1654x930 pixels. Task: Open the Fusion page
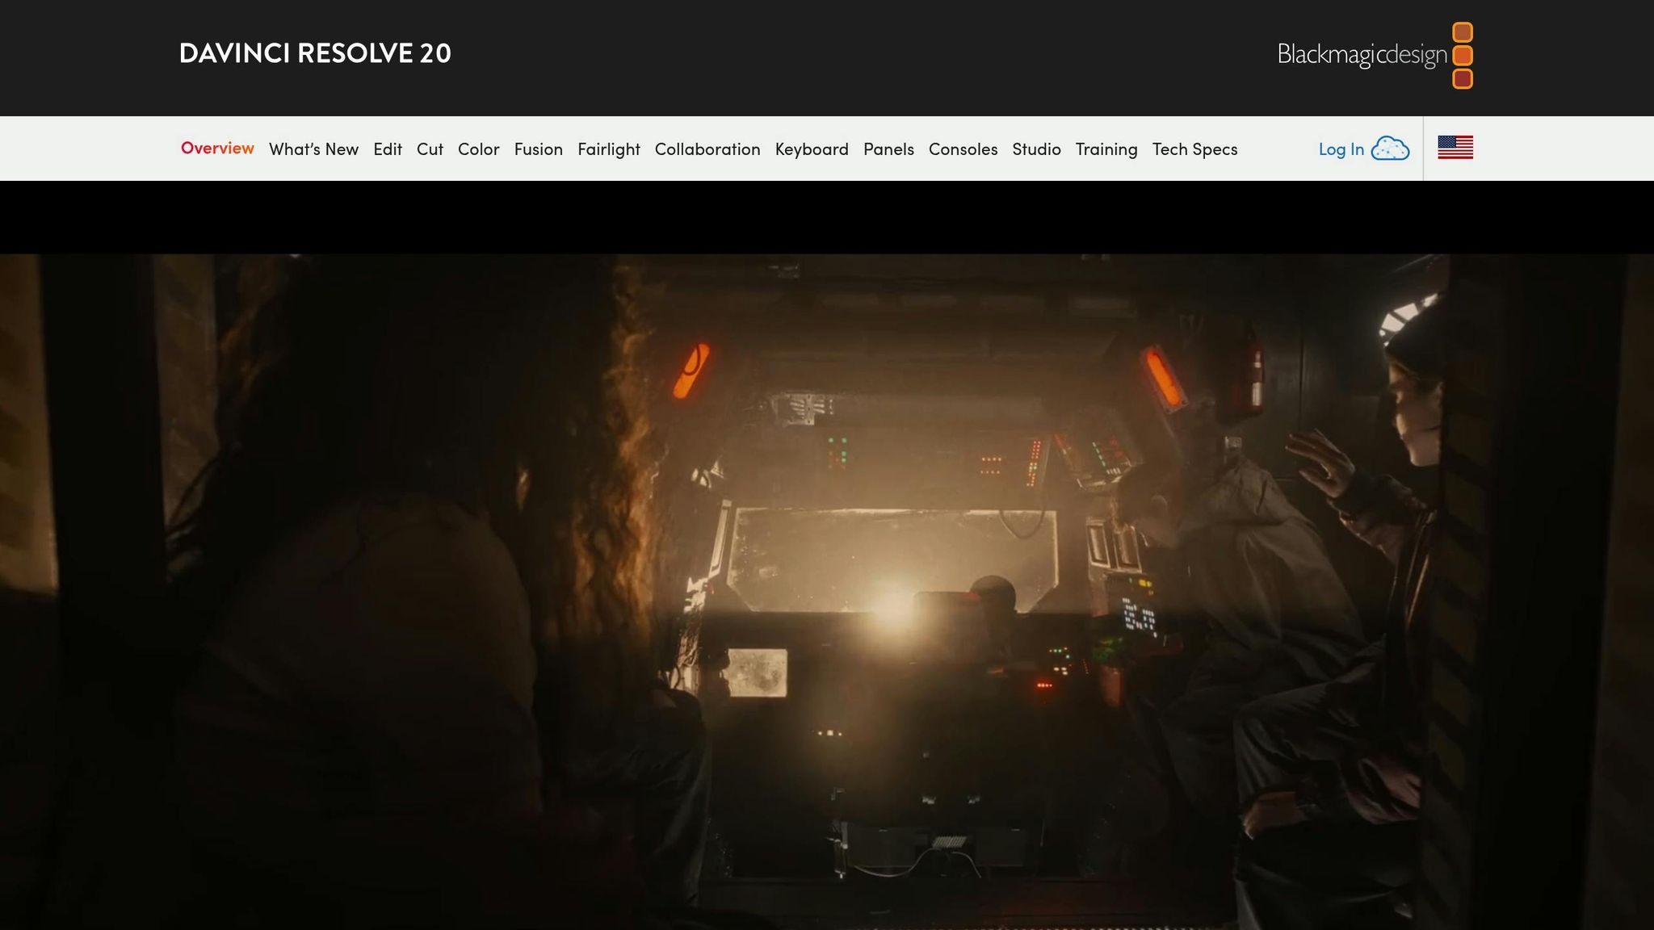click(539, 149)
